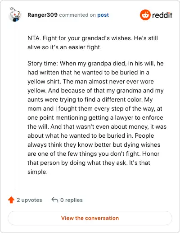Click the reddit wordmark text
Viewport: 180px width, 233px height.
pyautogui.click(x=162, y=15)
